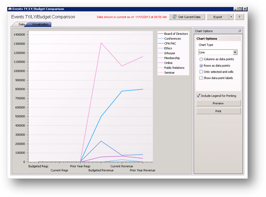This screenshot has width=266, height=197.
Task: Click the Prior Year Revenue axis label
Action: (143, 170)
